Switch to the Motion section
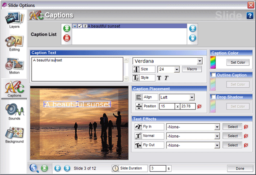Viewport: 256px width, 175px height. (x=14, y=66)
